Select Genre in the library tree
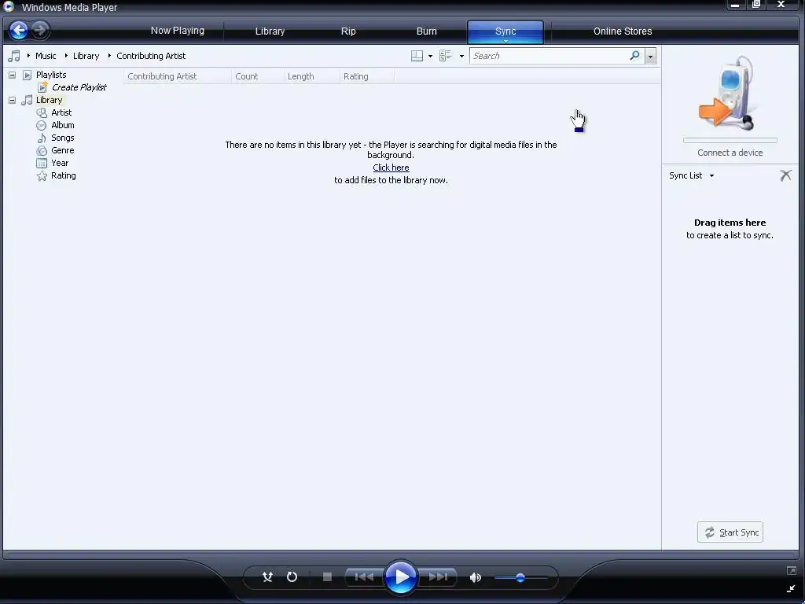Screen dimensions: 805x604 point(63,150)
